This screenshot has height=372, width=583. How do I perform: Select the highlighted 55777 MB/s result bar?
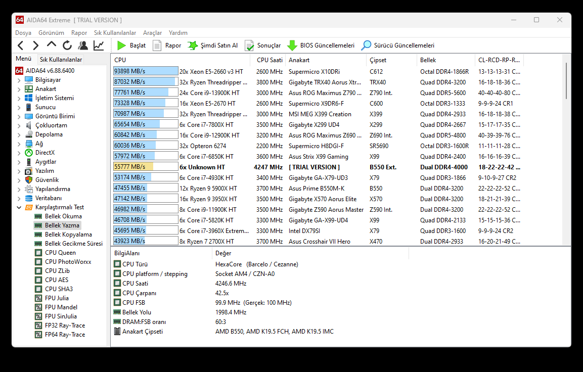tap(146, 167)
